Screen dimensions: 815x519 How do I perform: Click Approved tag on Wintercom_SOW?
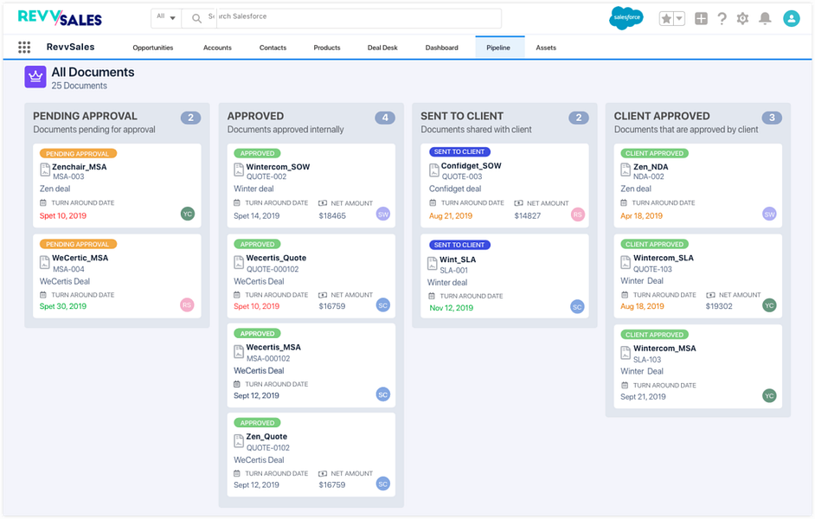pos(257,153)
